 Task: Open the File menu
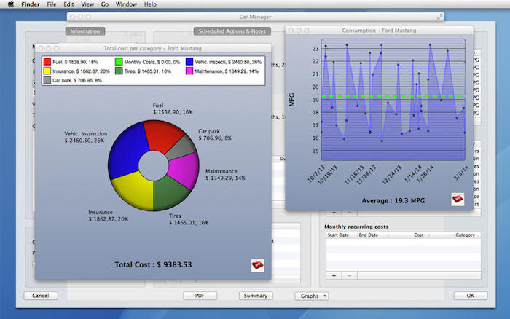[x=51, y=4]
